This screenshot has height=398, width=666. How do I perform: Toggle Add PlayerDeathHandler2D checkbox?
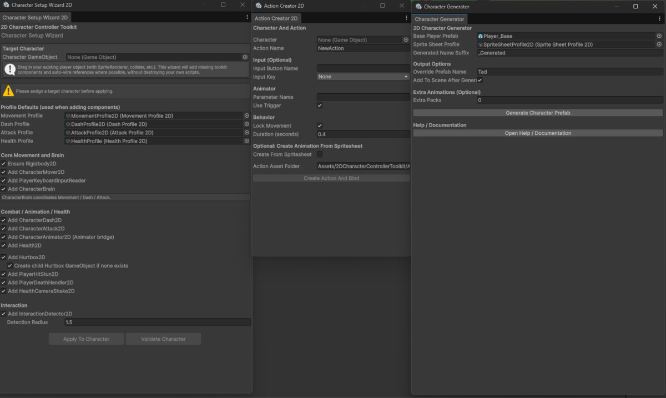coord(3,283)
